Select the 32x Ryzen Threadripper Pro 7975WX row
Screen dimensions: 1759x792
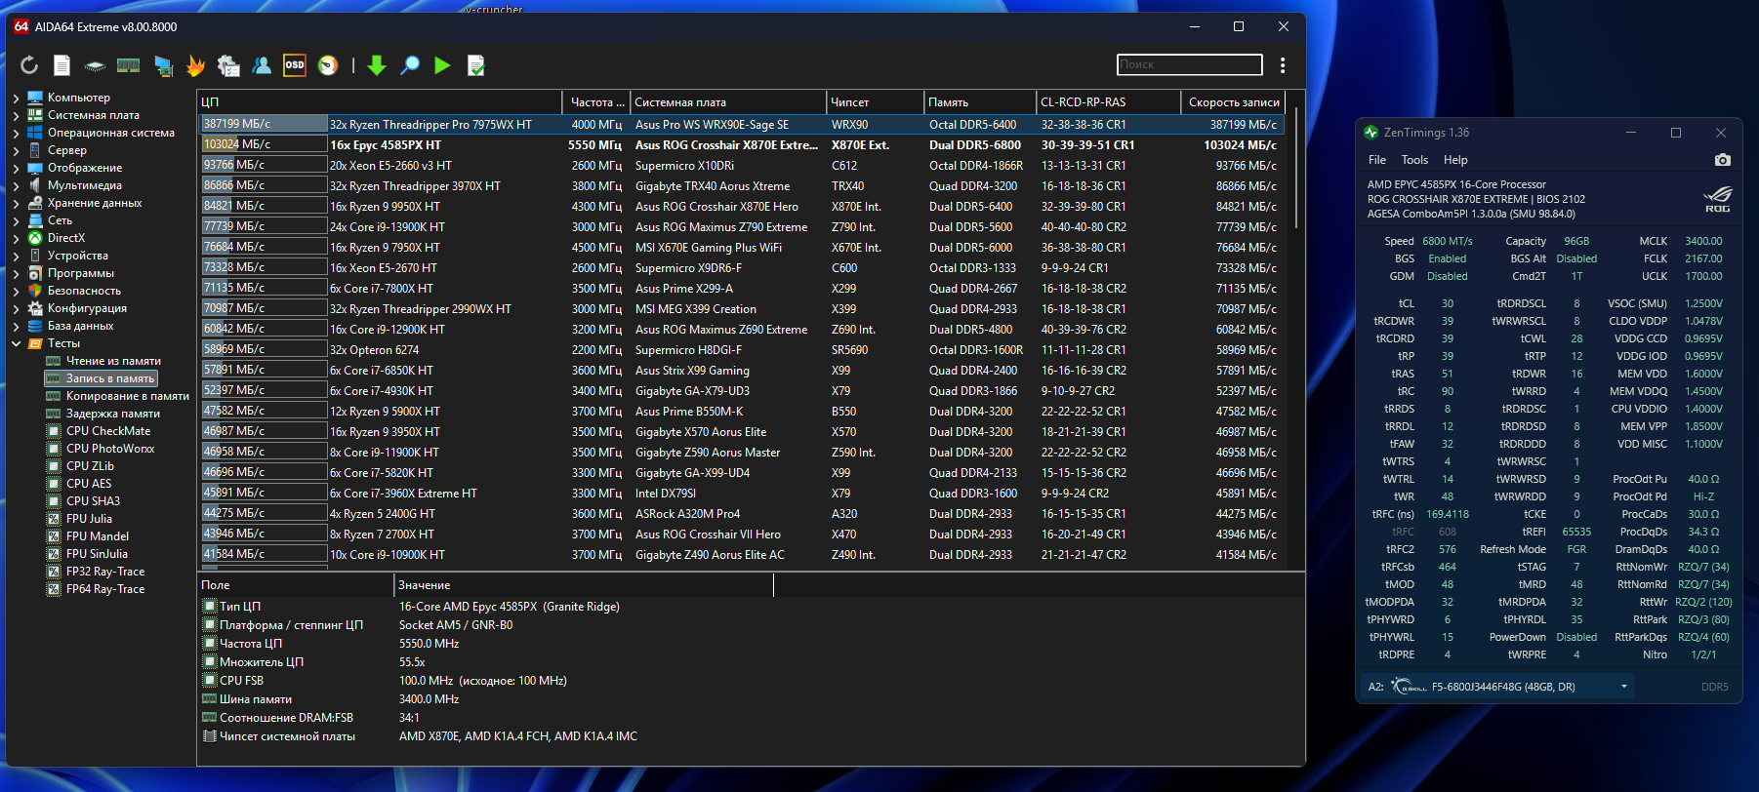point(741,124)
